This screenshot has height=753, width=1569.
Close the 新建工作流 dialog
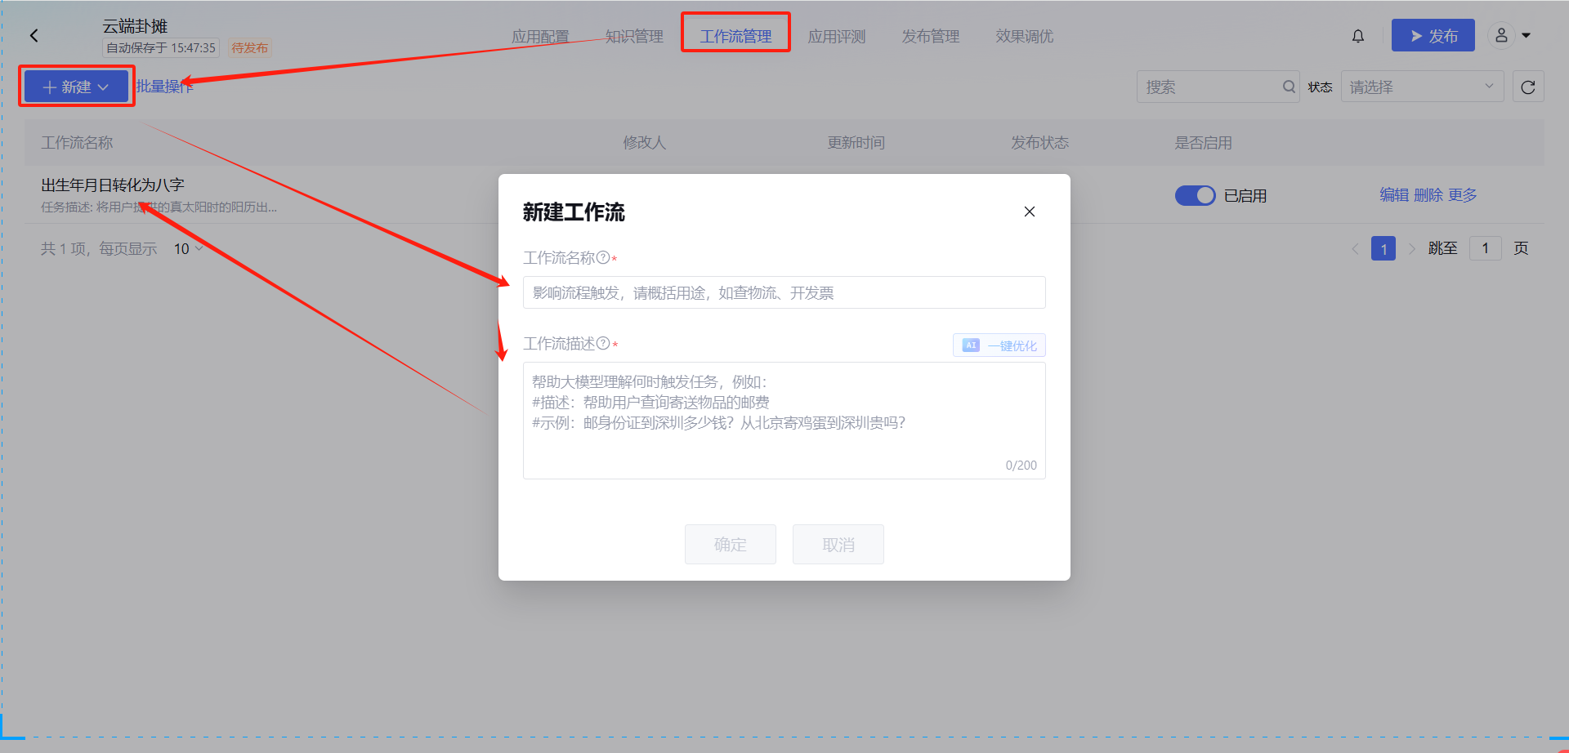click(1030, 212)
